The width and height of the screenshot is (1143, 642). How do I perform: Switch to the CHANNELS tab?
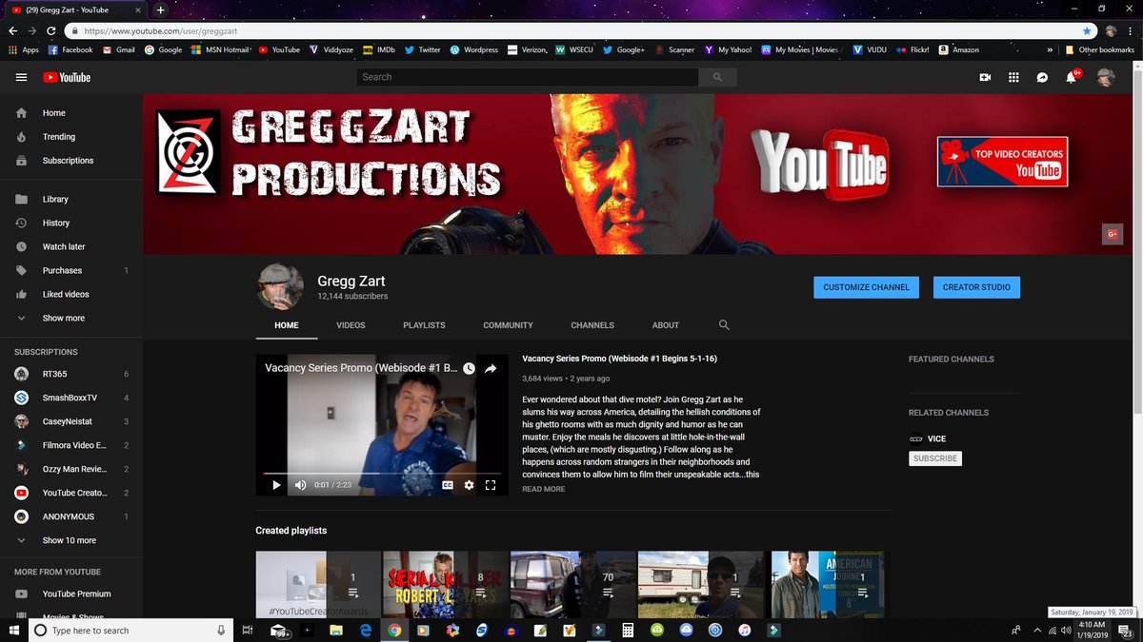(x=592, y=325)
